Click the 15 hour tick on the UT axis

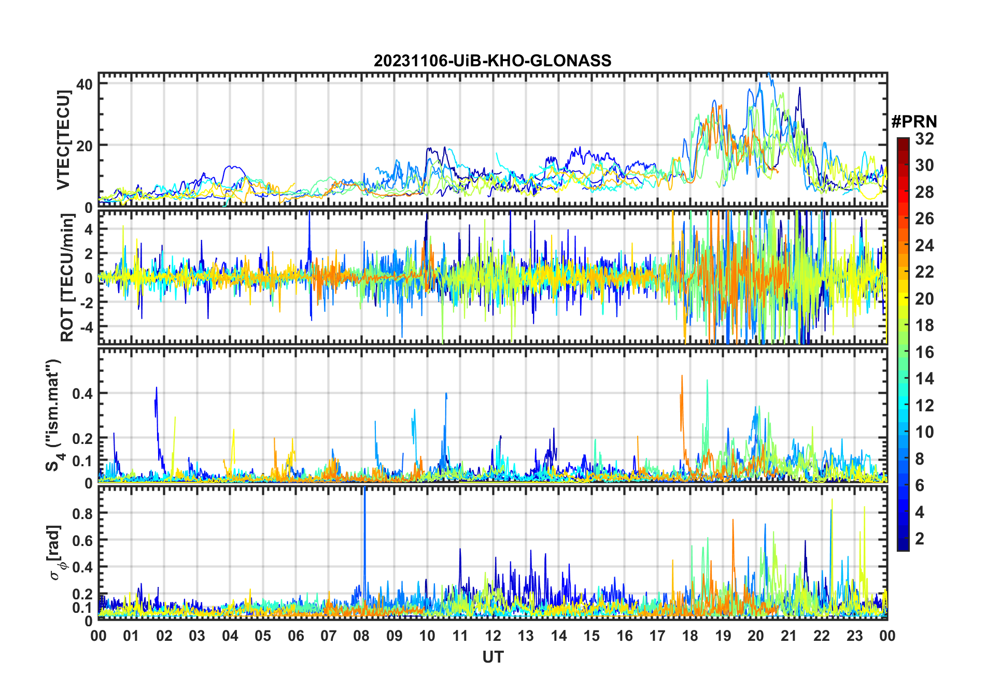pyautogui.click(x=591, y=636)
